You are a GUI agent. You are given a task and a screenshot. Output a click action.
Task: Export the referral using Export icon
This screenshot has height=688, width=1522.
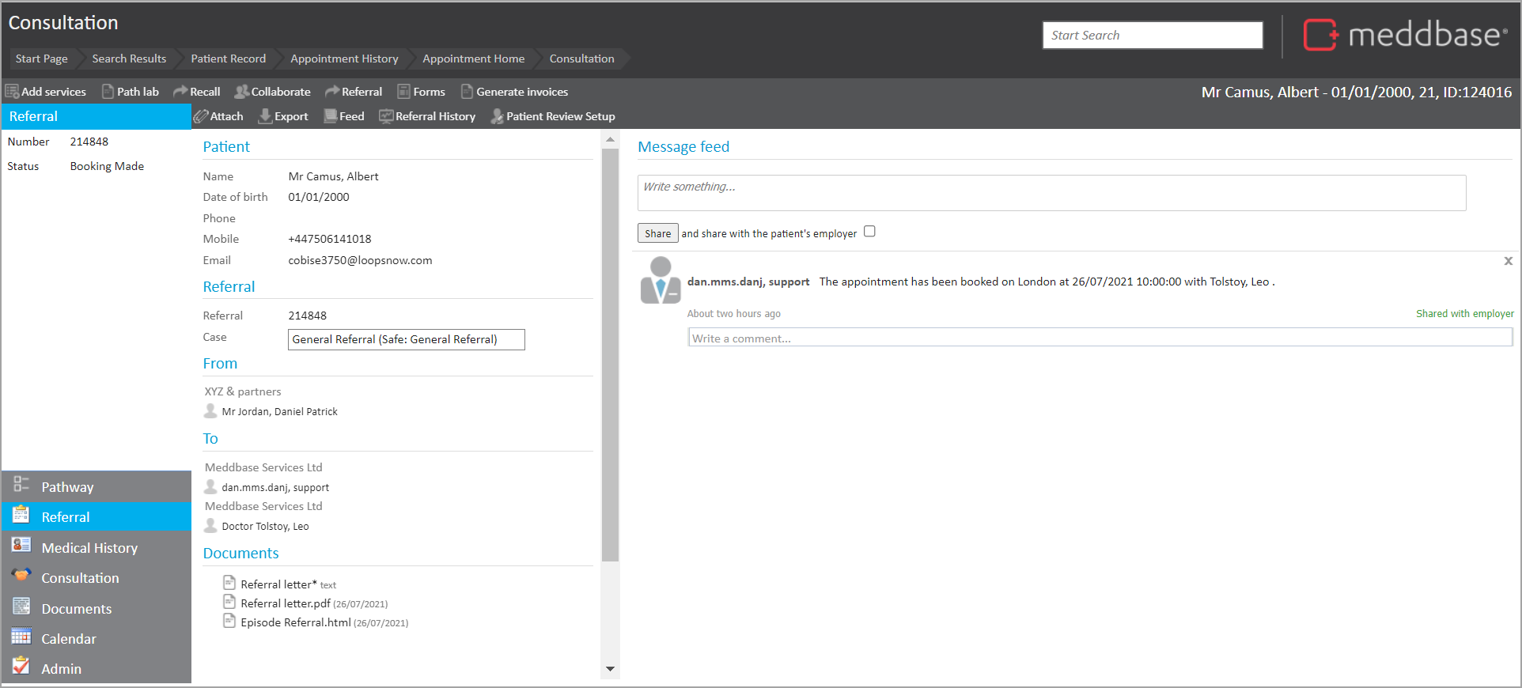pos(266,116)
